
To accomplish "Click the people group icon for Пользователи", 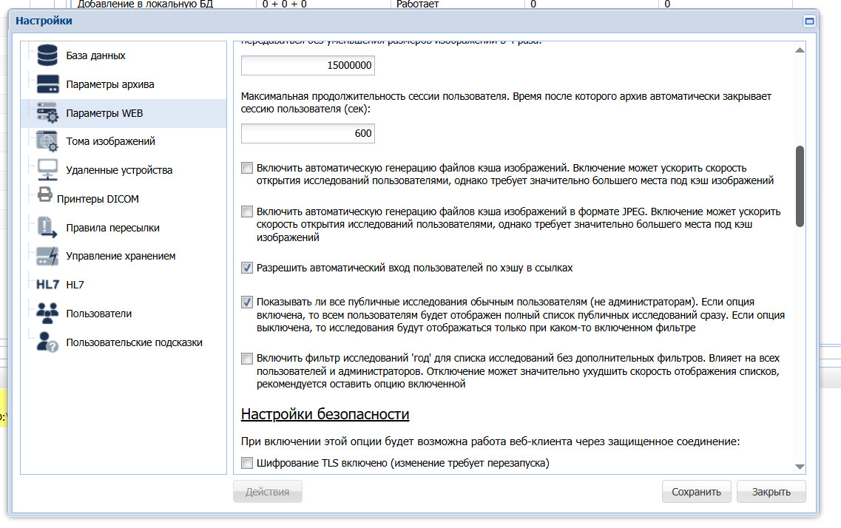I will pos(47,313).
